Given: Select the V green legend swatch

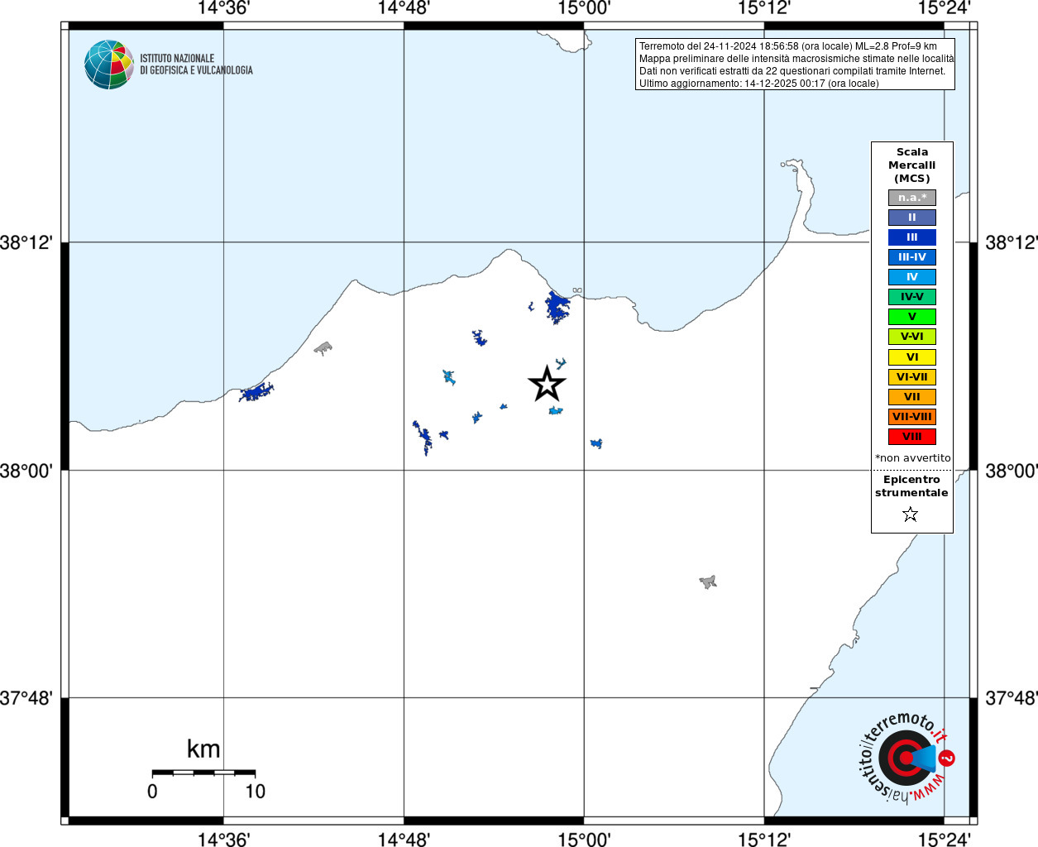Looking at the screenshot, I should point(912,317).
